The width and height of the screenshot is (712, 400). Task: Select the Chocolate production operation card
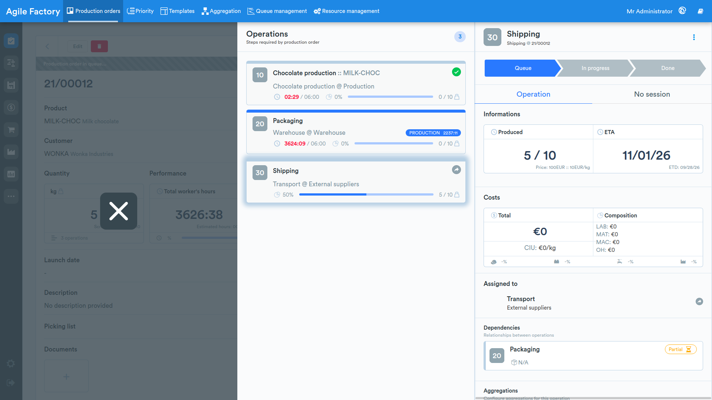point(356,83)
